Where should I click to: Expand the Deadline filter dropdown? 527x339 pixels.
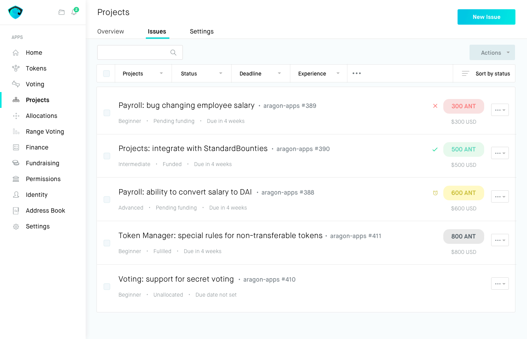click(261, 74)
